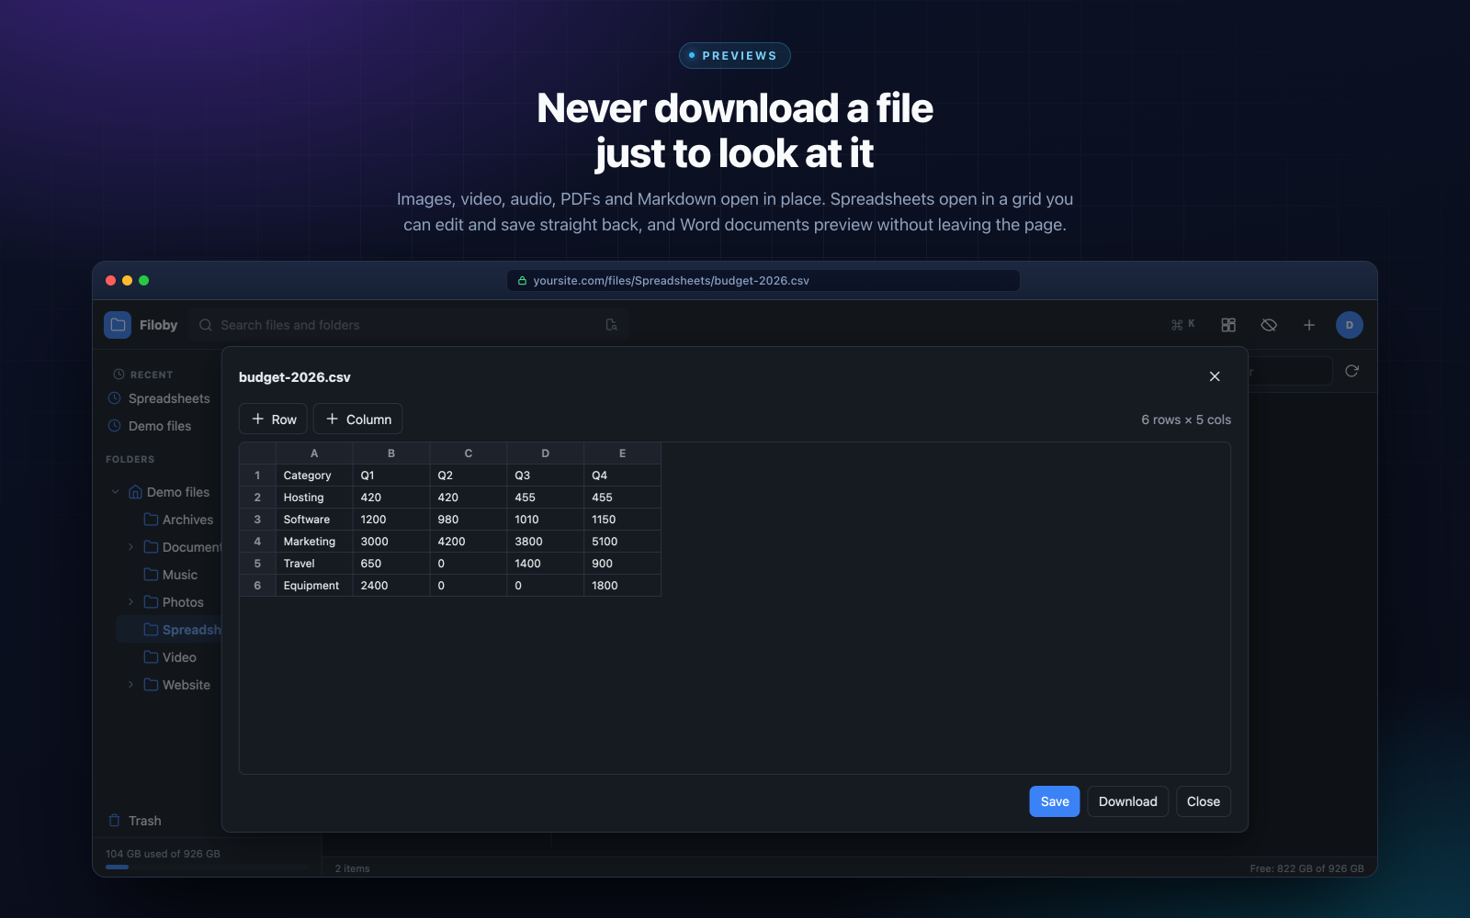The width and height of the screenshot is (1470, 918).
Task: Click the refresh icon
Action: click(1351, 371)
